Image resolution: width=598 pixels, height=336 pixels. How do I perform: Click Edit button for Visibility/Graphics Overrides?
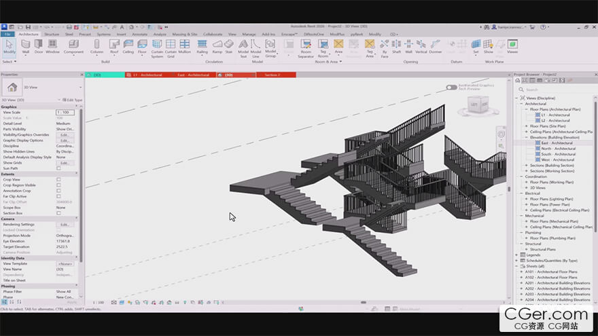point(65,135)
